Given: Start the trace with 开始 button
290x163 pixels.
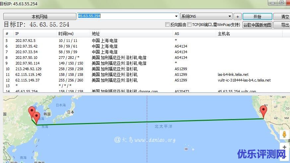Looking at the screenshot, I should (x=257, y=17).
